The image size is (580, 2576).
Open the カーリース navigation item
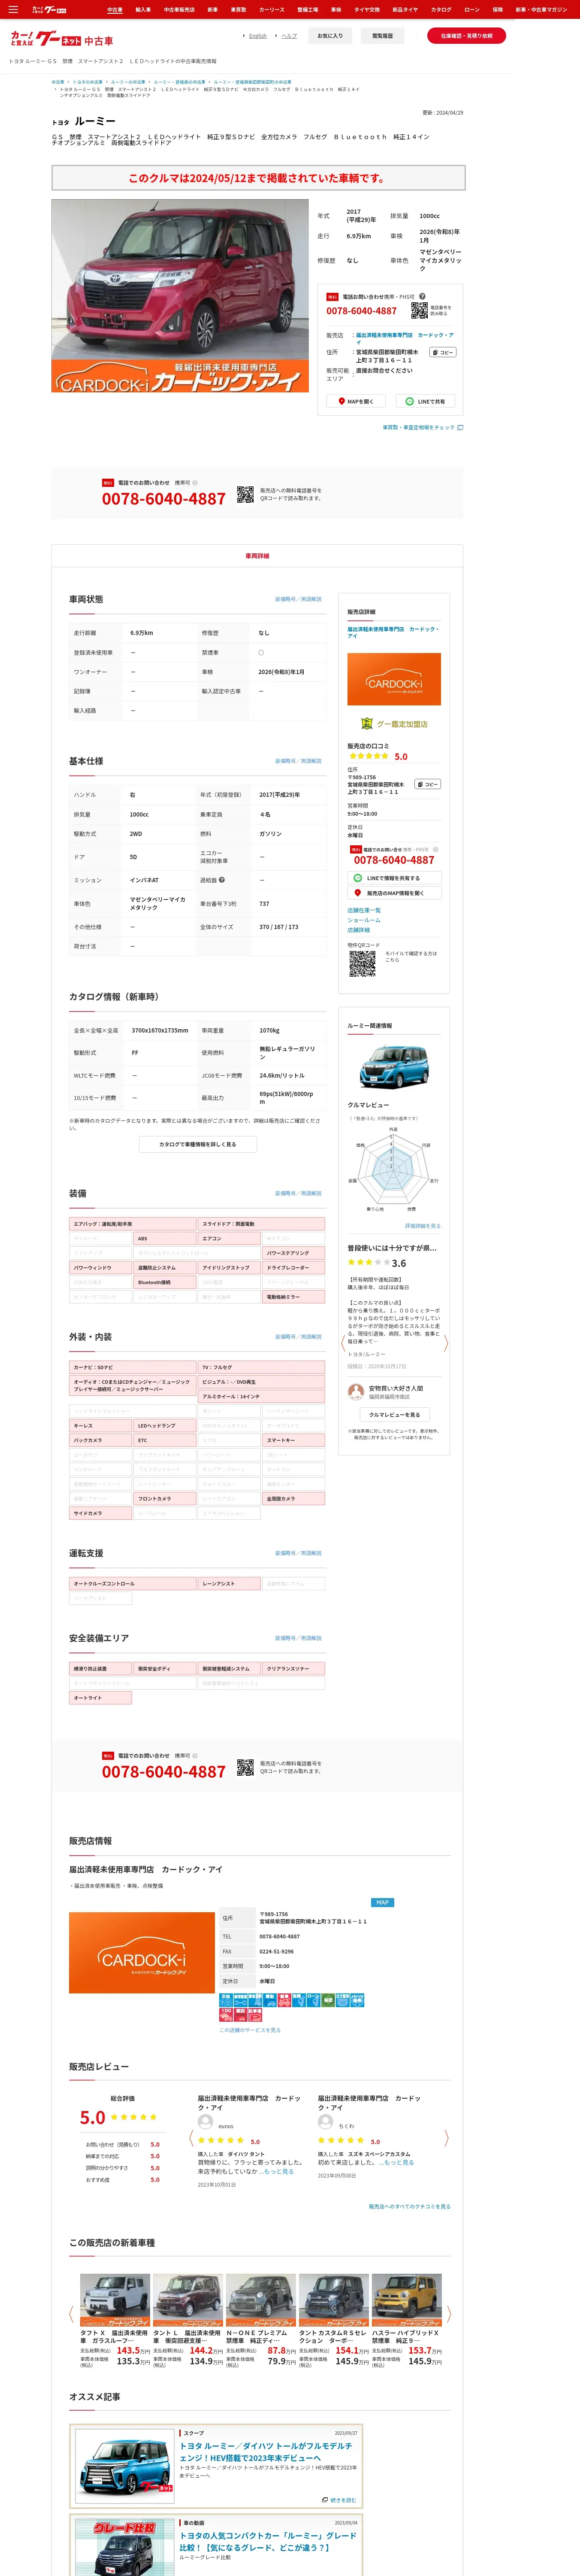click(x=272, y=9)
